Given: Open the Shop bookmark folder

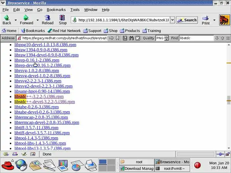Looking at the screenshot, I should click(111, 31).
